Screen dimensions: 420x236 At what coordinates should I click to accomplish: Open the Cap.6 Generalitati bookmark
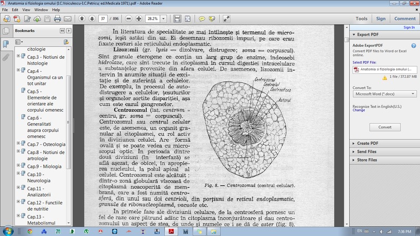pyautogui.click(x=43, y=127)
